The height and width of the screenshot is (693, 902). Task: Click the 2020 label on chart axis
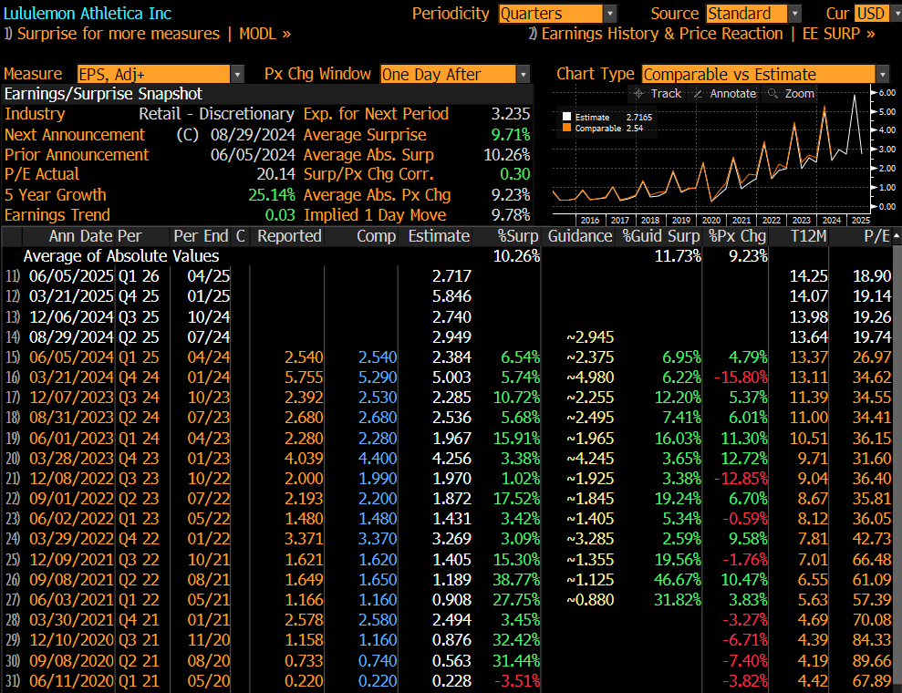(x=711, y=221)
